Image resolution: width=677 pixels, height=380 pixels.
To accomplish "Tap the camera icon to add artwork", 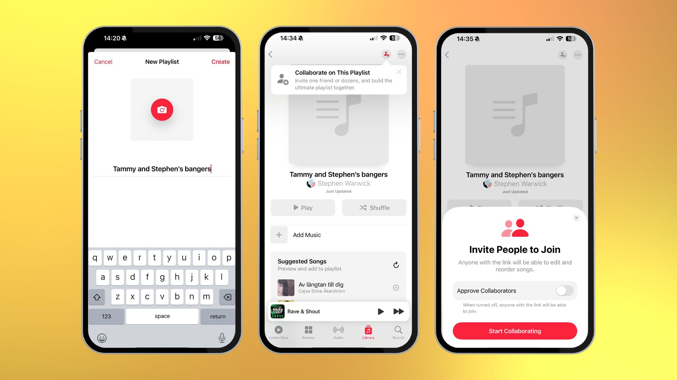I will [x=161, y=109].
